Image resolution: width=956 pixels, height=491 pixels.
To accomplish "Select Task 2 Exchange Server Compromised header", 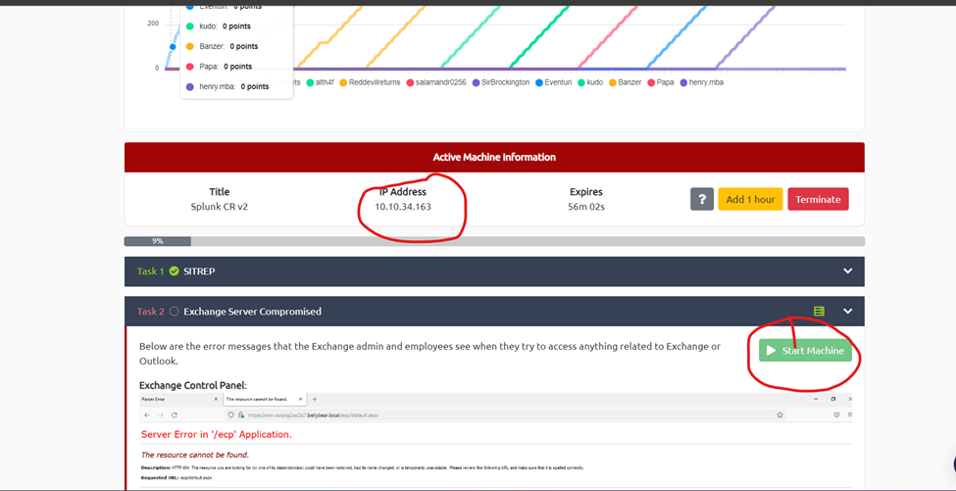I will (494, 312).
